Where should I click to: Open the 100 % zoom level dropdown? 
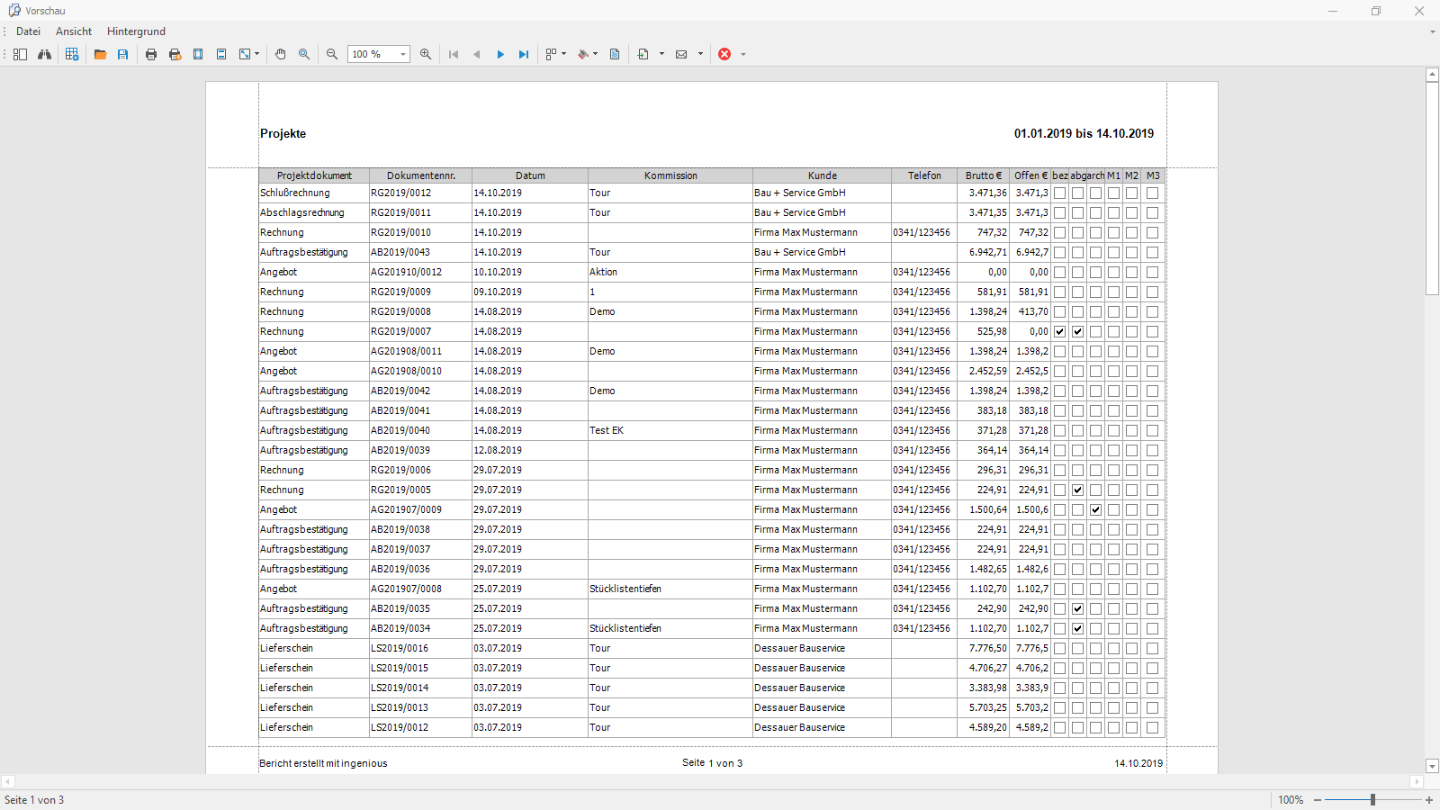pyautogui.click(x=403, y=54)
